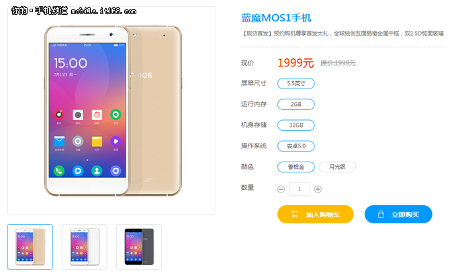Click the 1999元 current price text

coord(296,63)
